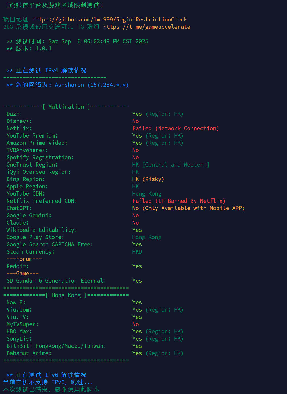This screenshot has width=287, height=394.
Task: Click the 'Claude:' label
Action: click(18, 223)
